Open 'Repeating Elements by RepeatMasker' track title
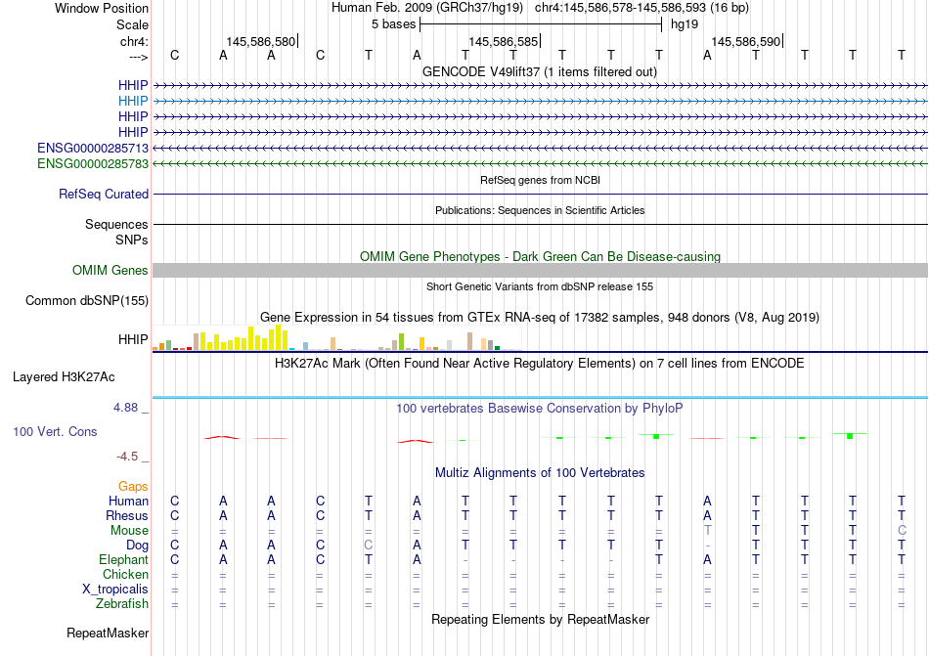The width and height of the screenshot is (929, 656). (540, 619)
